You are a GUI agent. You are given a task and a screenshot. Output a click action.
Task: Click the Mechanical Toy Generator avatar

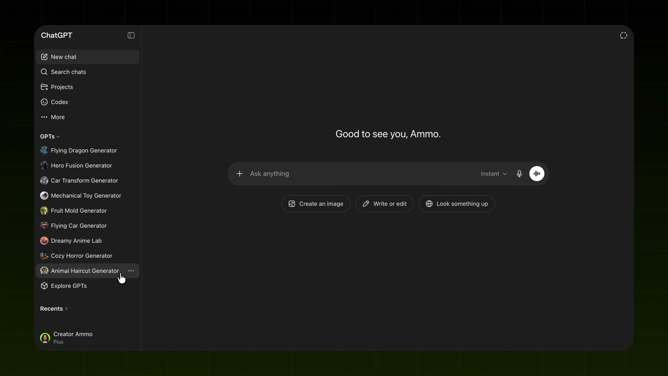(x=44, y=196)
